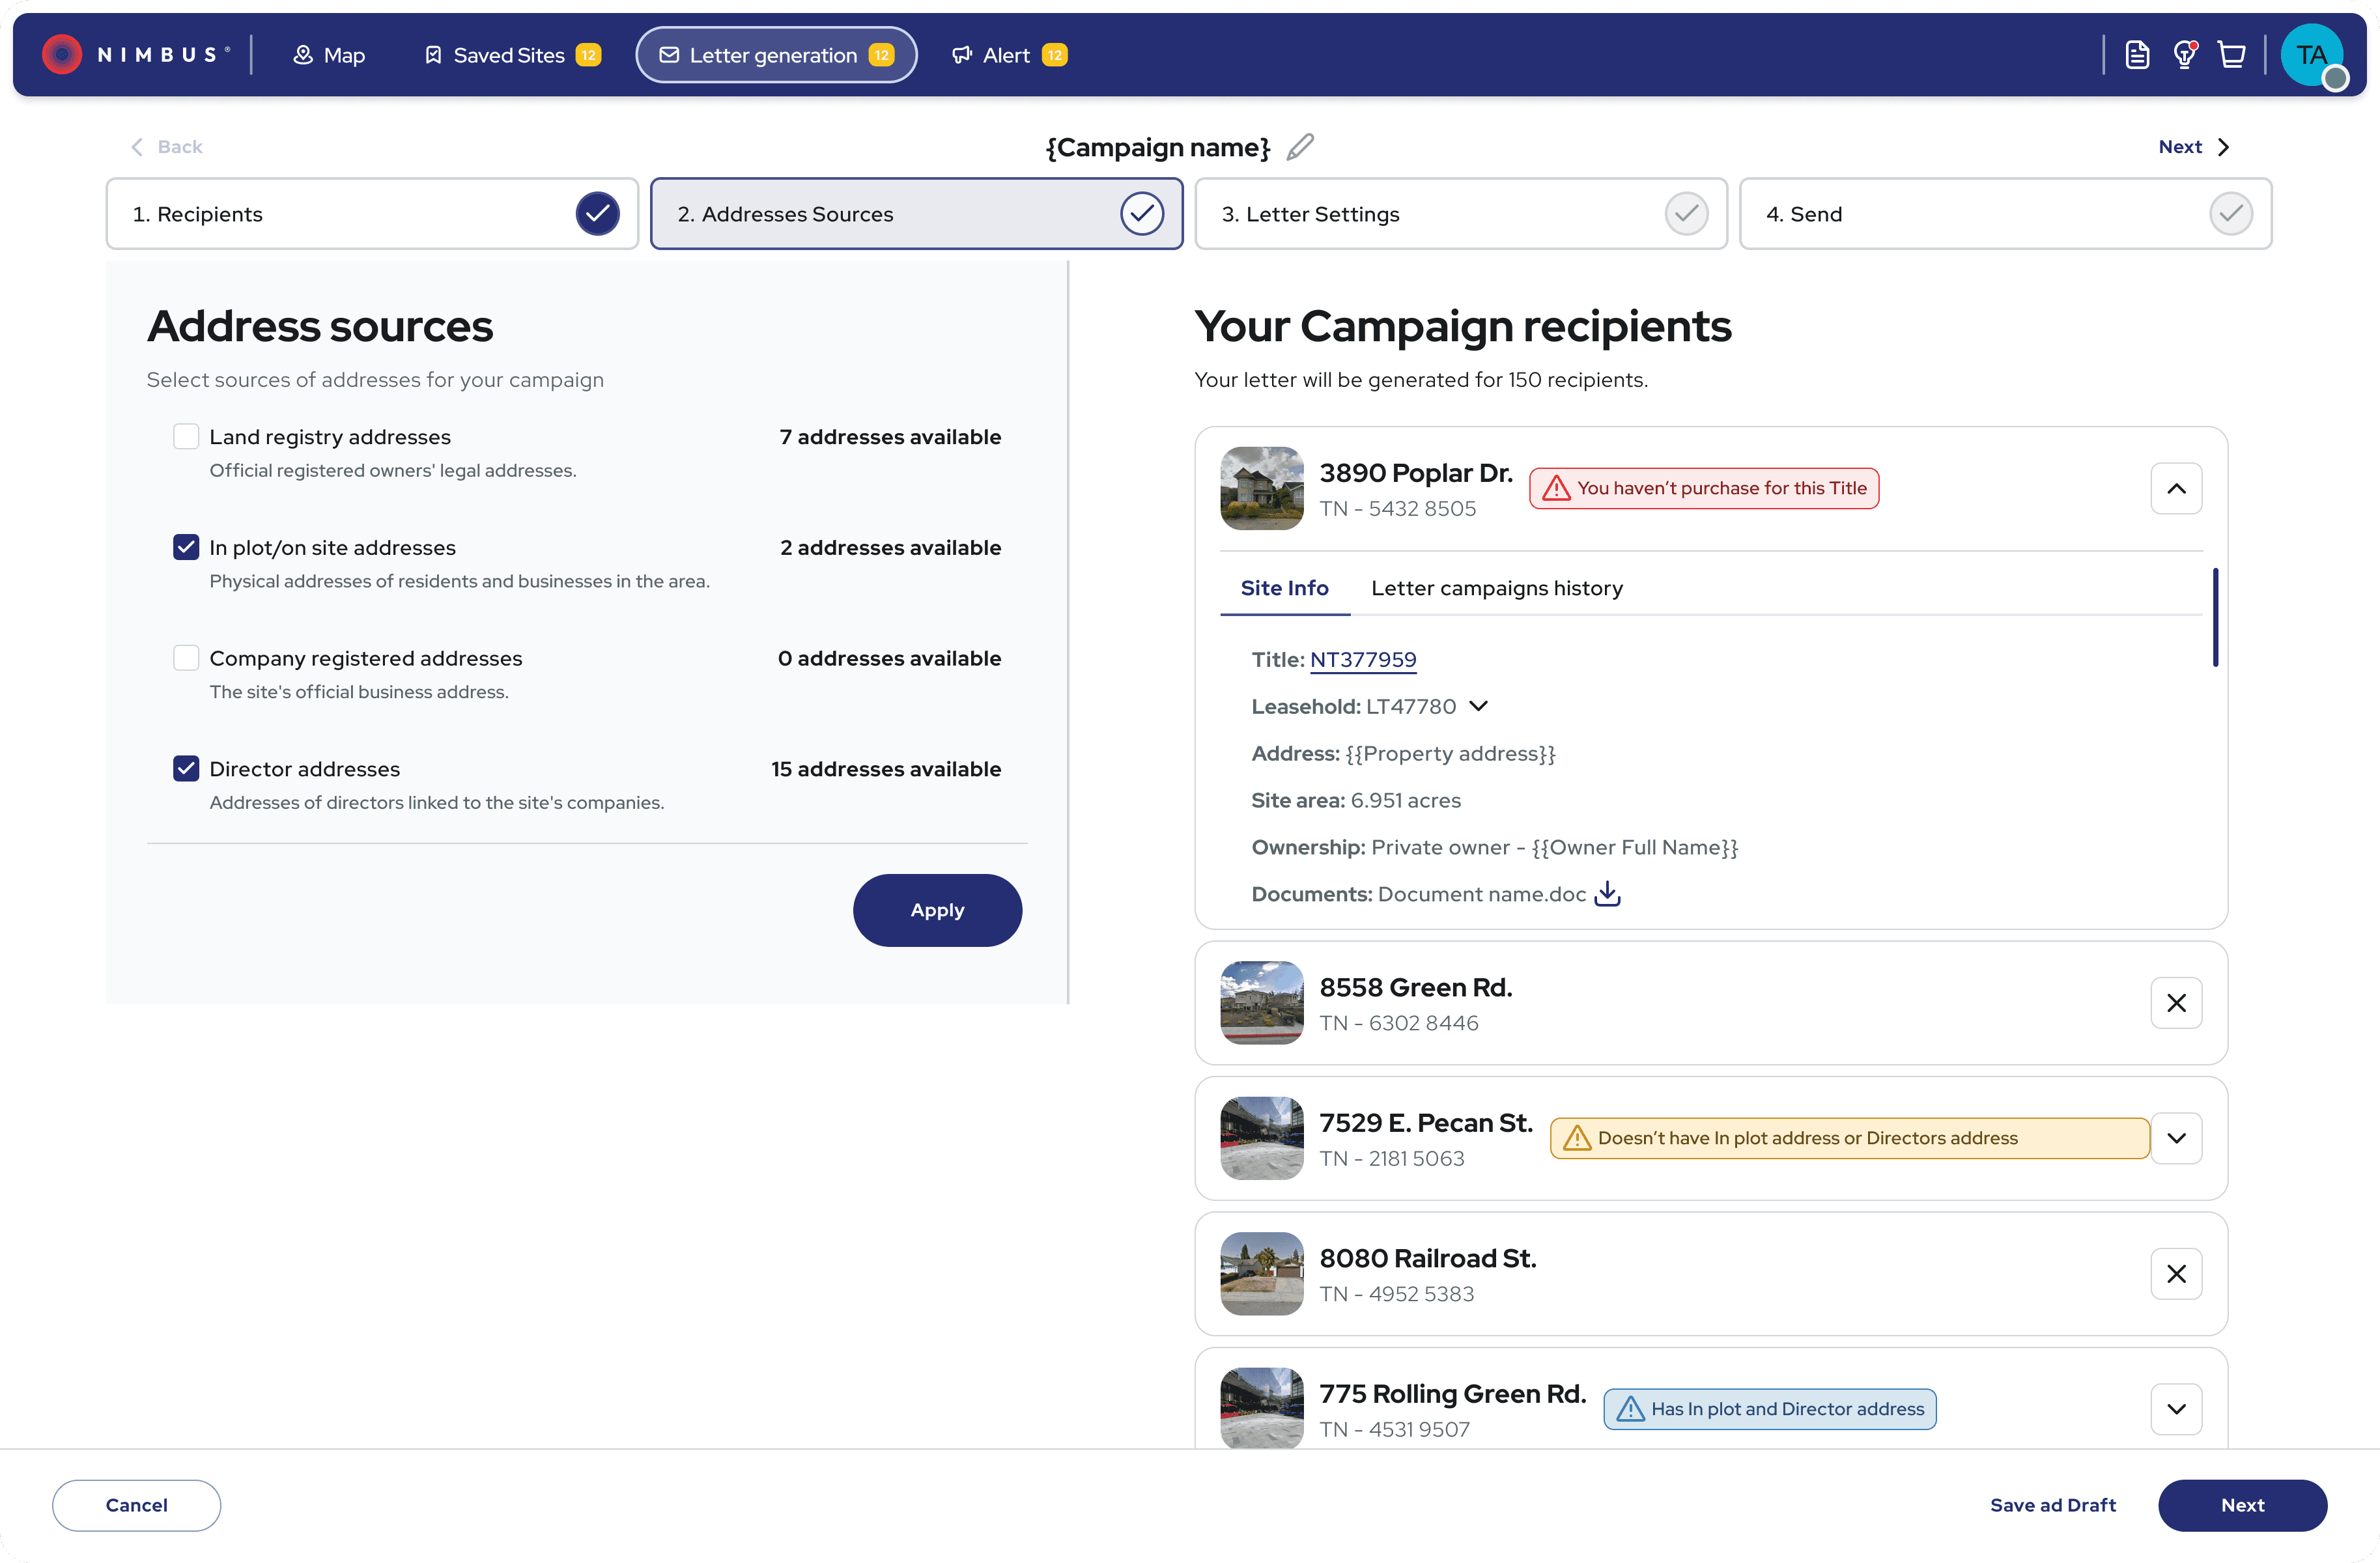Remove 8558 Green Rd. with X icon
The width and height of the screenshot is (2380, 1563).
pos(2176,1003)
